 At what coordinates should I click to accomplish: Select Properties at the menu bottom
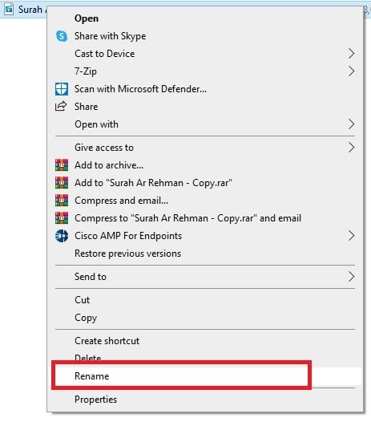204,400
